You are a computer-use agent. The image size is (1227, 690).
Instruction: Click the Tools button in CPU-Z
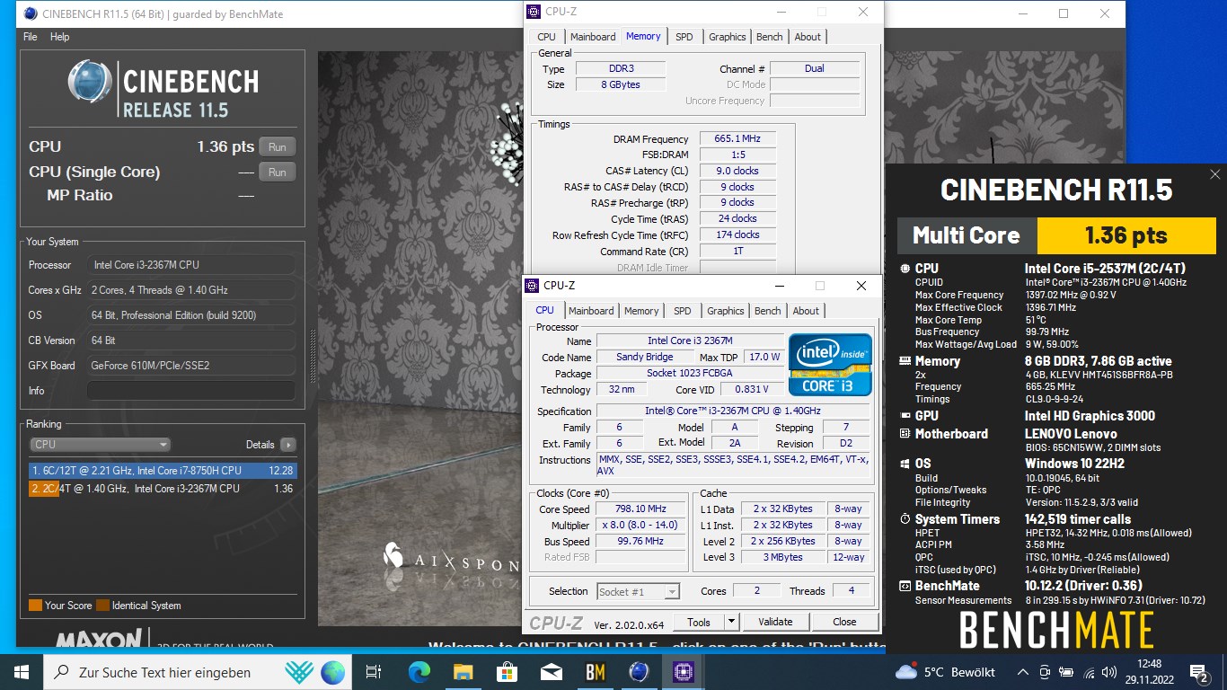pyautogui.click(x=699, y=622)
